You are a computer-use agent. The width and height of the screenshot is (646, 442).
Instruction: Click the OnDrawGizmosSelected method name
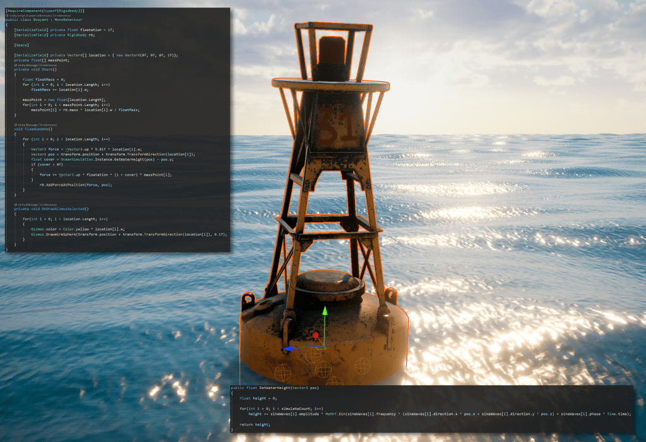pos(64,208)
